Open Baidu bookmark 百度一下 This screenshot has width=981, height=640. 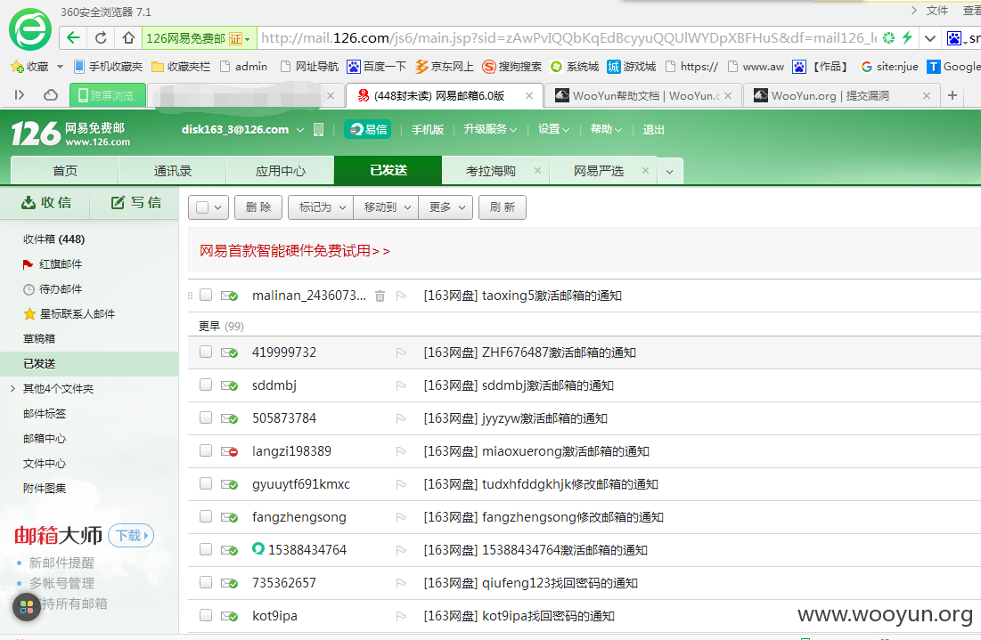(376, 66)
